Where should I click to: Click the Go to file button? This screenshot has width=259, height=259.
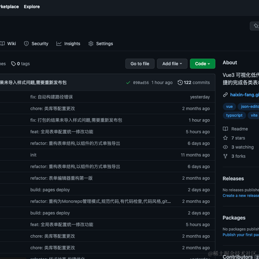click(140, 64)
